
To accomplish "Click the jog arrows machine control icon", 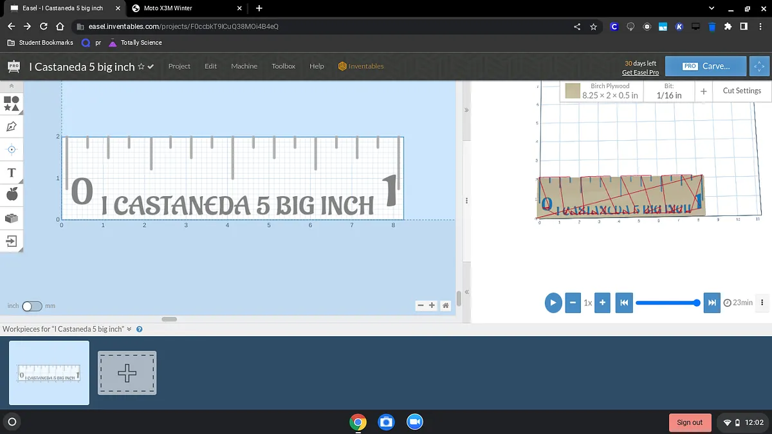I will pyautogui.click(x=760, y=66).
